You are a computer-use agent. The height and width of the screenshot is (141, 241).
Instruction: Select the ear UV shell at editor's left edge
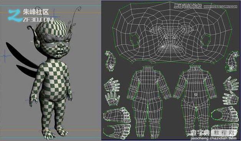click(x=110, y=61)
